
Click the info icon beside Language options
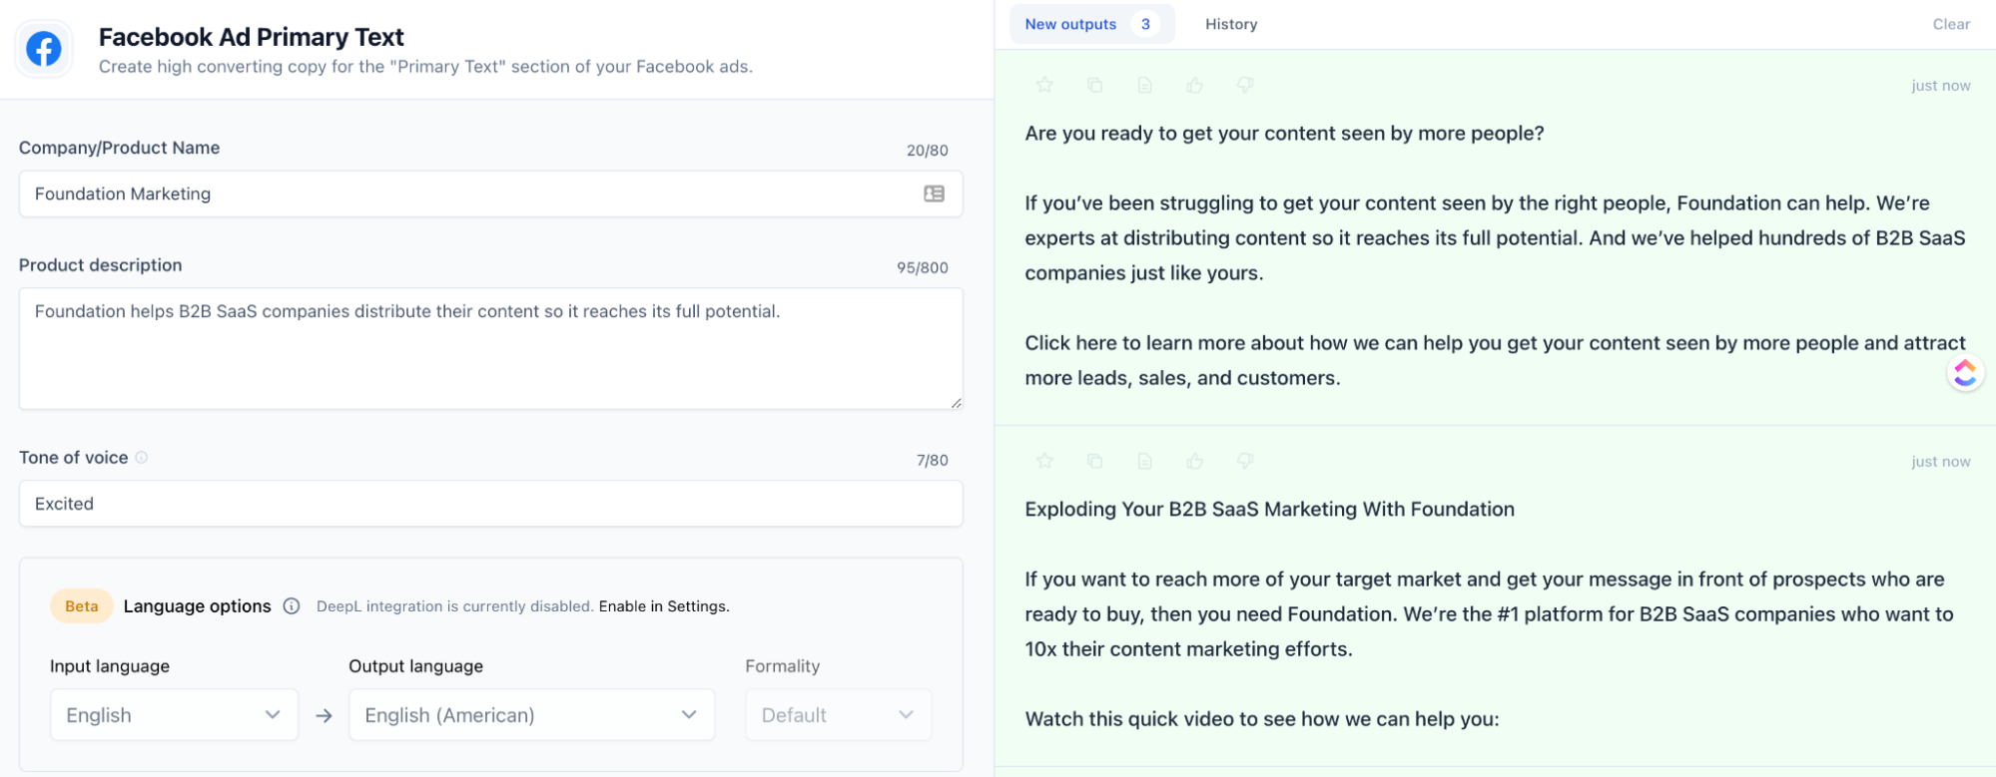(x=292, y=606)
